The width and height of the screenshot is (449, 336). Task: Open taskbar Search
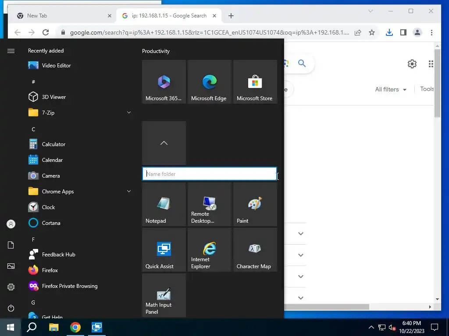tap(32, 327)
